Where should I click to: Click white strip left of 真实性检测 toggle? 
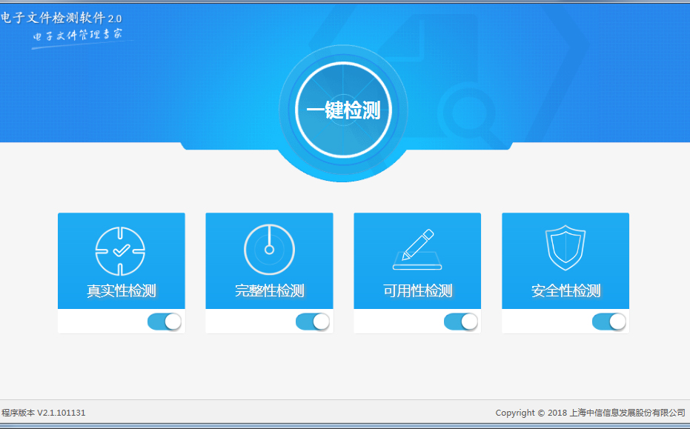coord(100,322)
